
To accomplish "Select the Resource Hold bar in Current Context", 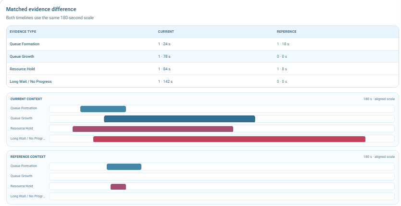I will pos(153,129).
